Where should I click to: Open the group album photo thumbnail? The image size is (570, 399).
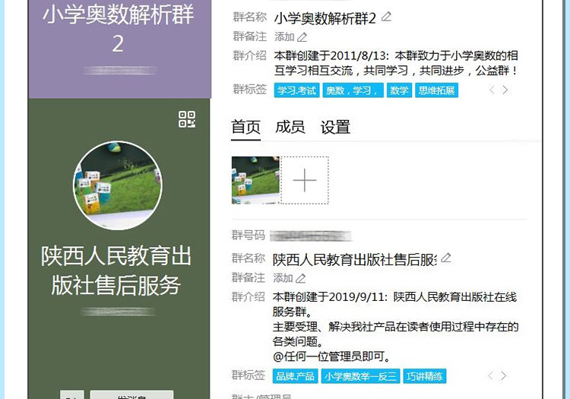pyautogui.click(x=255, y=180)
